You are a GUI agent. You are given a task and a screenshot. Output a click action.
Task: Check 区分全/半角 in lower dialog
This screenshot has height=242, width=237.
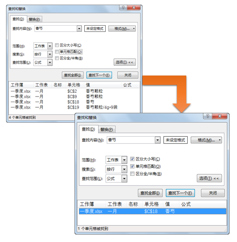coord(132,173)
